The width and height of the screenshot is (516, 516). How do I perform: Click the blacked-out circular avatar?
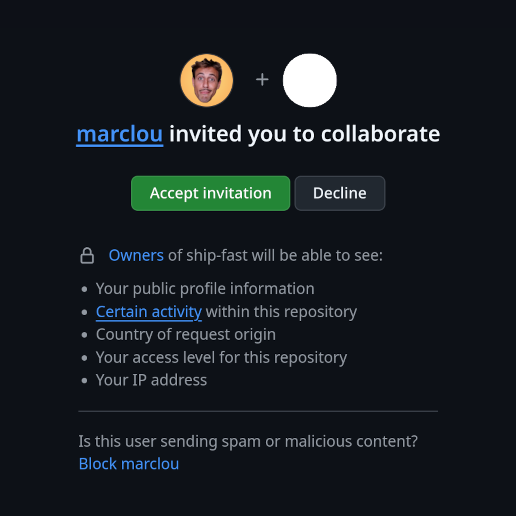310,80
